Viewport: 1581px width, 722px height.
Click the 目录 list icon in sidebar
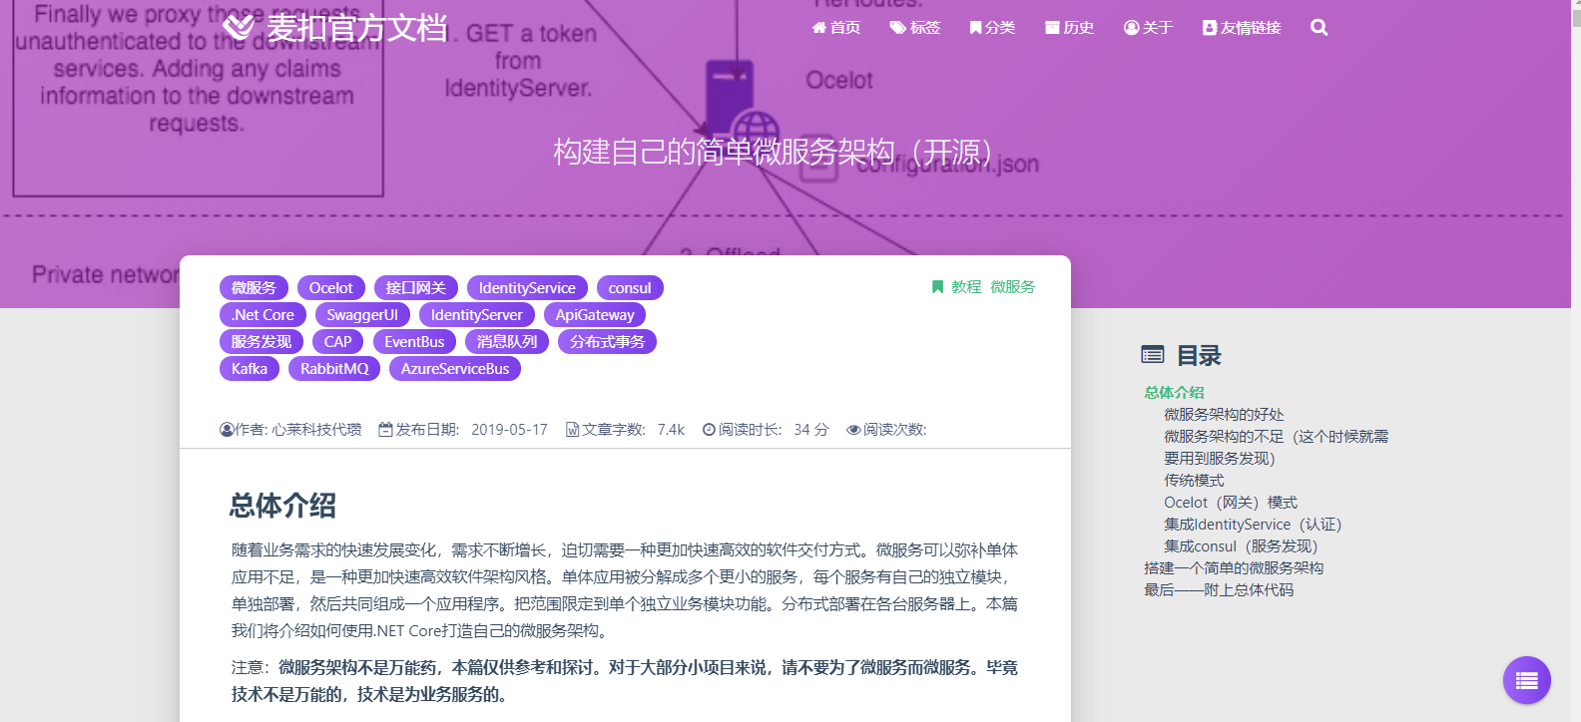(x=1153, y=355)
